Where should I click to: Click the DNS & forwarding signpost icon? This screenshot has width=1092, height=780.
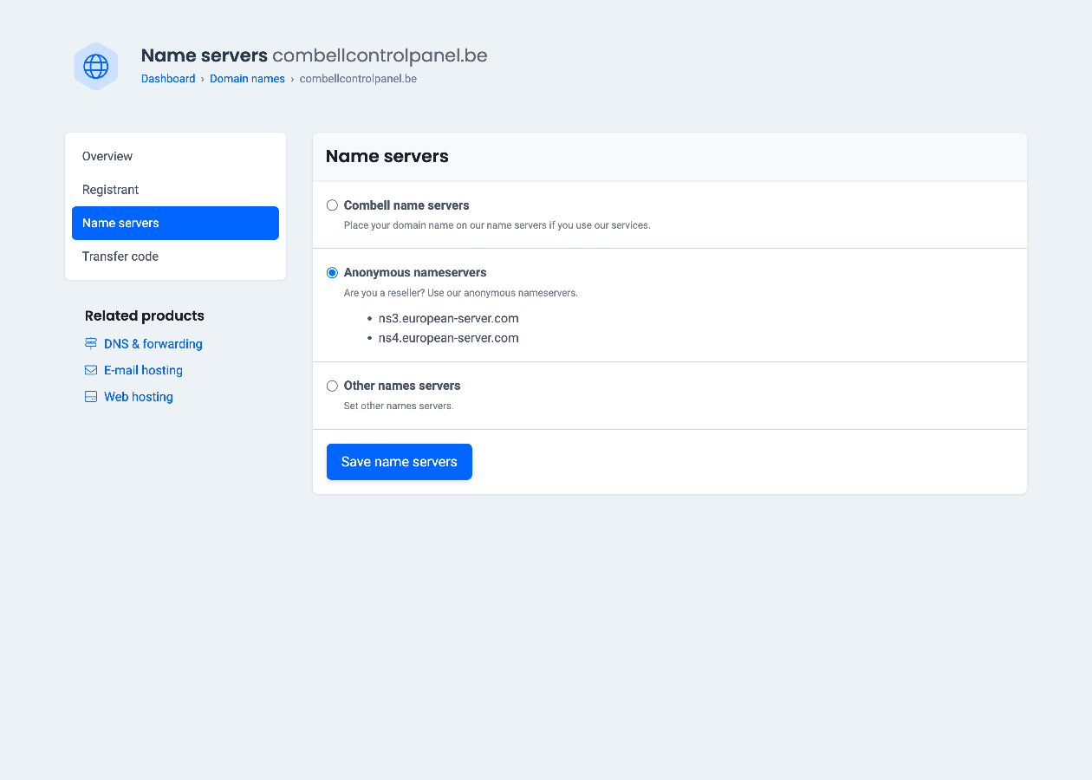click(91, 344)
